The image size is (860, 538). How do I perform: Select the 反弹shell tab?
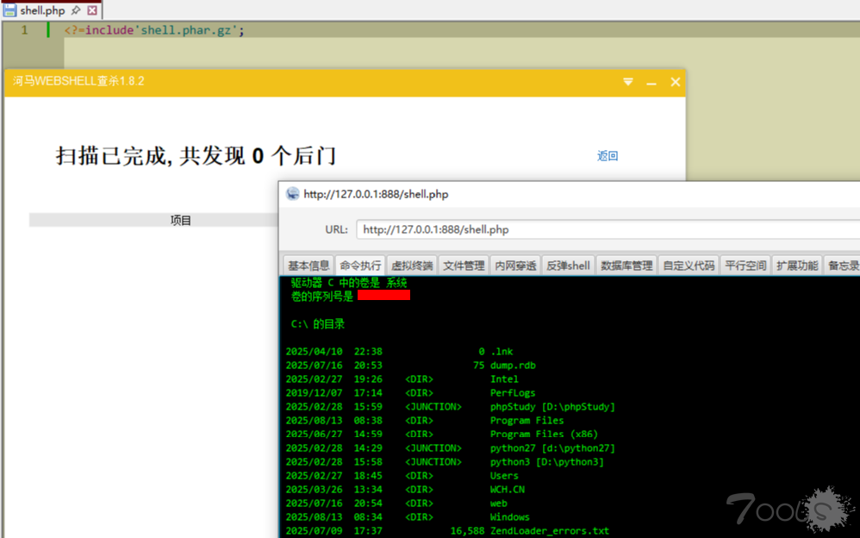[568, 266]
